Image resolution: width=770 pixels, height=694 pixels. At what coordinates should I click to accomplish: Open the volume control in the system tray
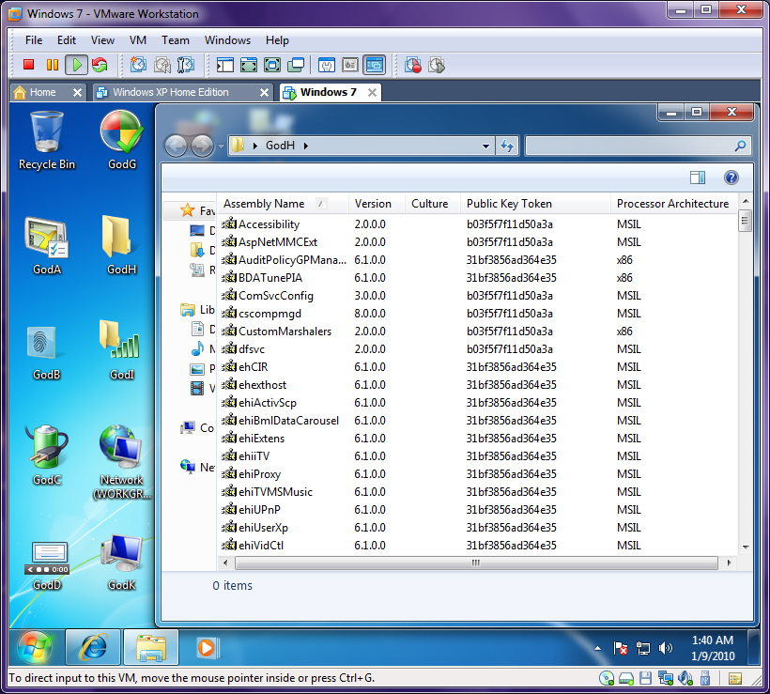pos(666,648)
